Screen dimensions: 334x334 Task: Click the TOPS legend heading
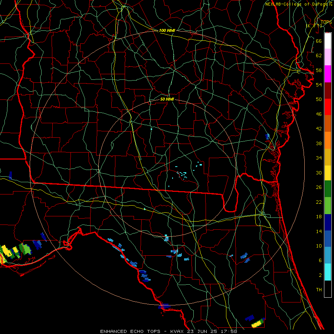point(326,22)
